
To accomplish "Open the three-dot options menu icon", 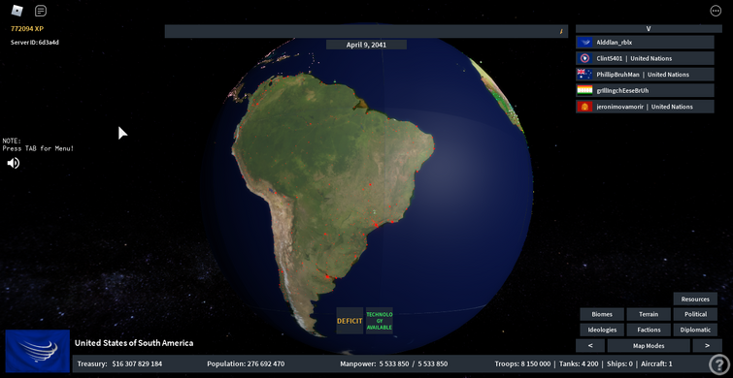I will click(716, 11).
